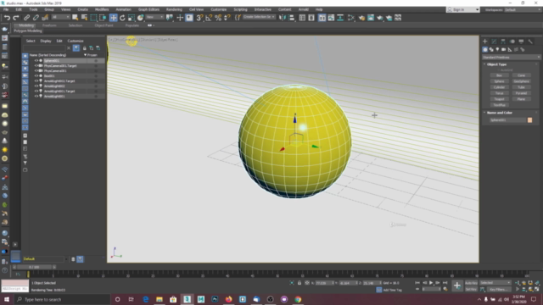Screen dimensions: 543x305
Task: Select PhysCamera001.Target in Scene Explorer
Action: click(x=60, y=66)
